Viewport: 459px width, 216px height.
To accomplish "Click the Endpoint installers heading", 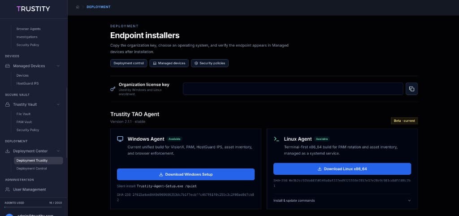I will (145, 35).
